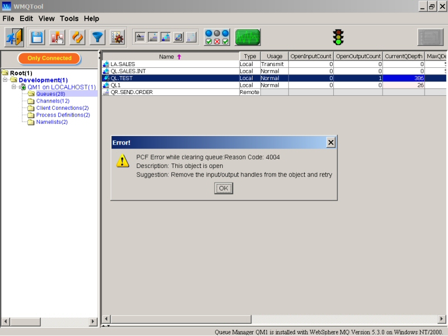Click the floppy disk save icon
Screen dimensions: 448x336
click(x=37, y=37)
